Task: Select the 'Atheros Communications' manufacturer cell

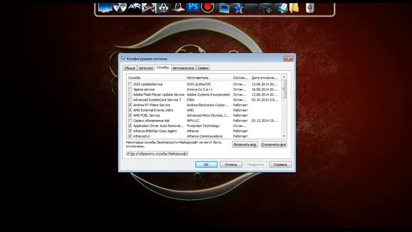Action: pyautogui.click(x=205, y=136)
